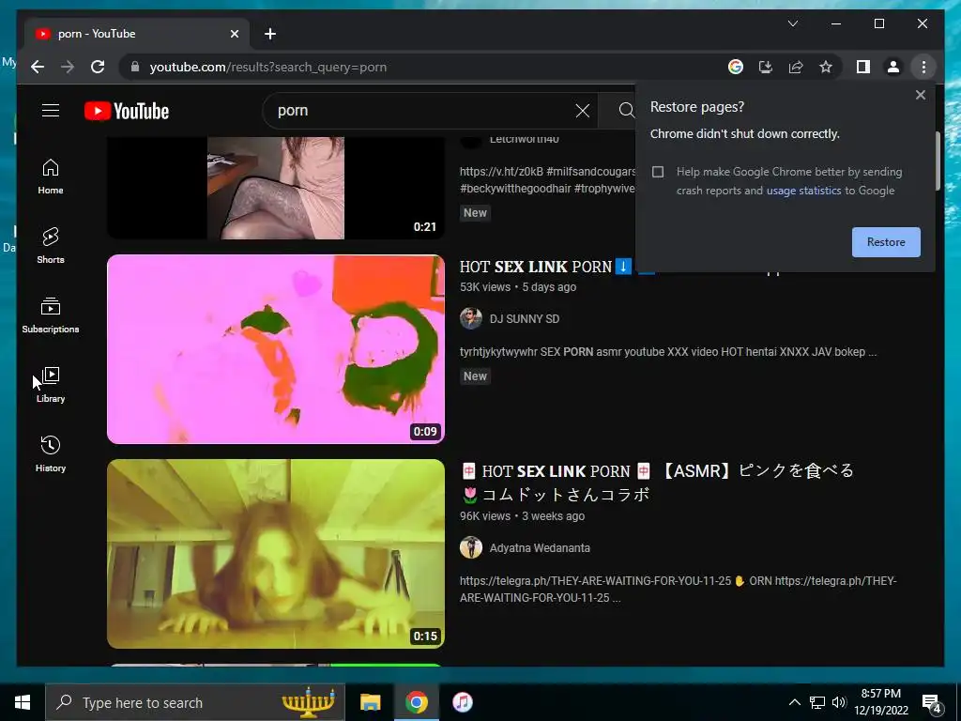
Task: Click the magnifier search button
Action: 626,111
